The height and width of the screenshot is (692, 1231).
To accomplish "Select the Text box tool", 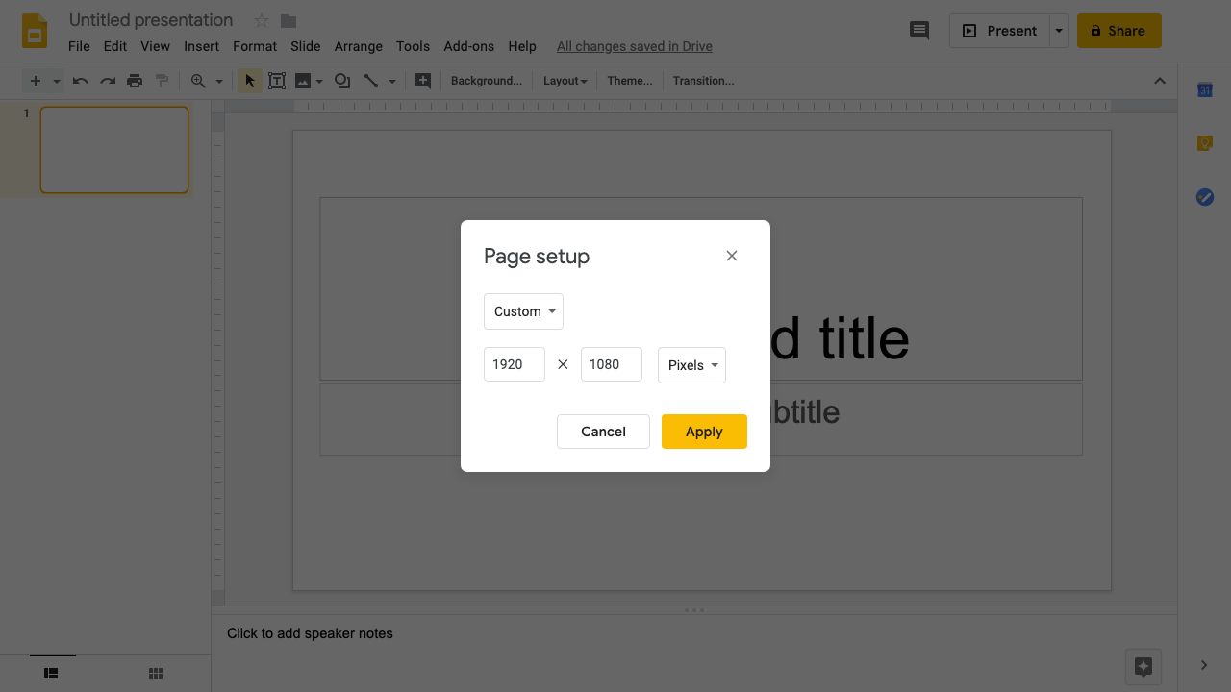I will (277, 81).
